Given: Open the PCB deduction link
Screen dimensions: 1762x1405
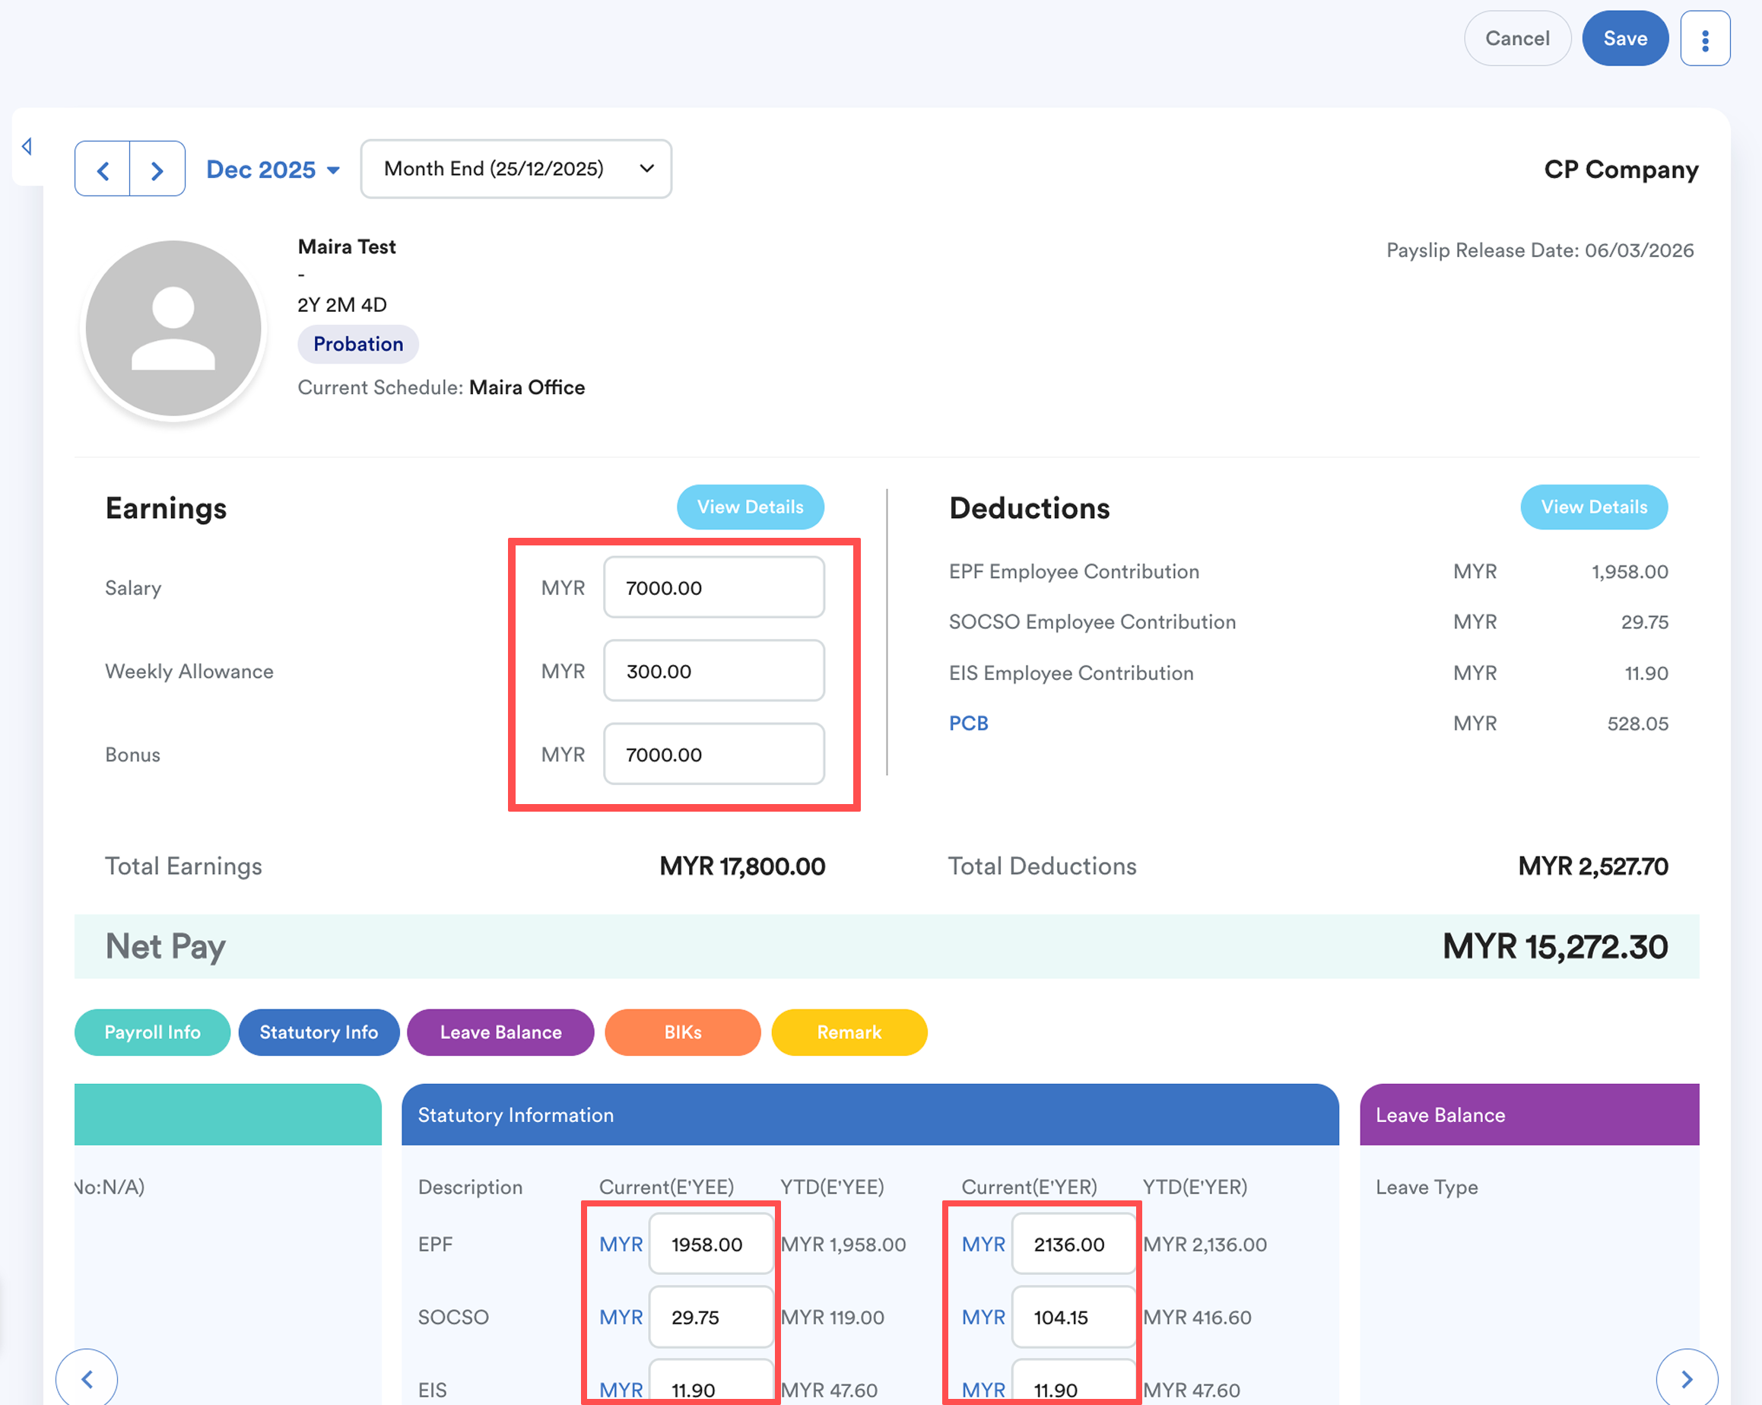Looking at the screenshot, I should pyautogui.click(x=967, y=723).
